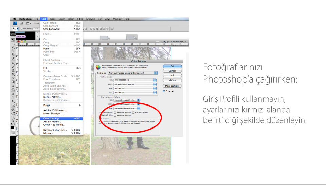Select the Polygonal Lasso tool
Screen dimensions: 326x186
click(x=13, y=47)
